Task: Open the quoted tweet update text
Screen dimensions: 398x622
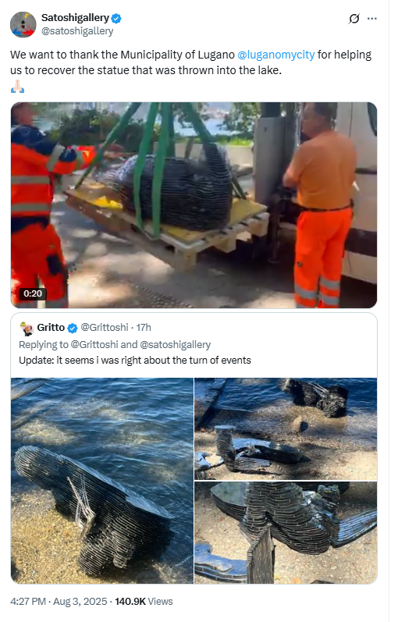Action: tap(135, 361)
